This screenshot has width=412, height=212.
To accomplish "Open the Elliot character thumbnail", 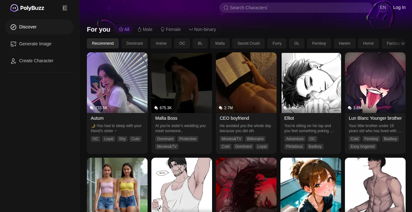I will 310,82.
